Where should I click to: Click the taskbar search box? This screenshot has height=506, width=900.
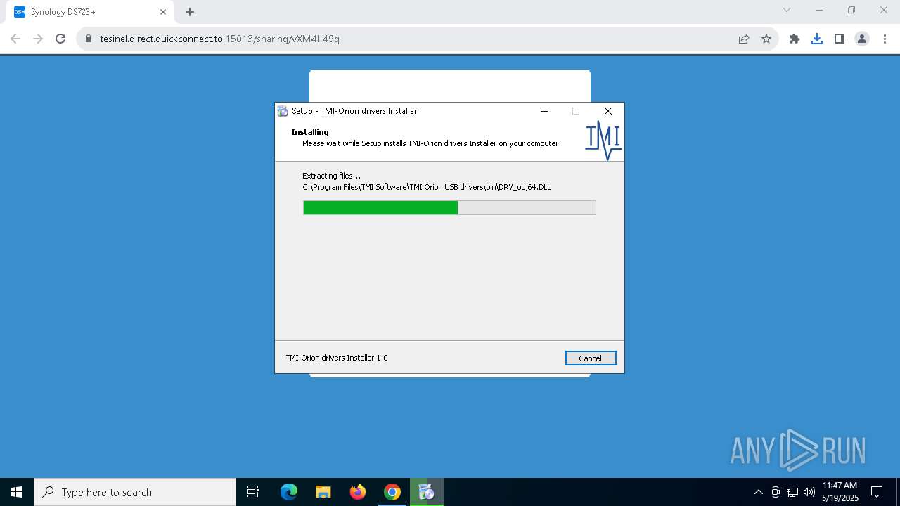135,492
